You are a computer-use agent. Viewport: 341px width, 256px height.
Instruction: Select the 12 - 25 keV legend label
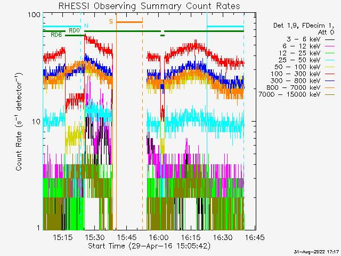299,53
